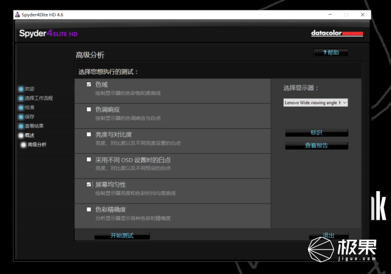Viewport: 391px width, 274px height.
Task: Open the Lenovo display selection dropdown
Action: [x=315, y=103]
